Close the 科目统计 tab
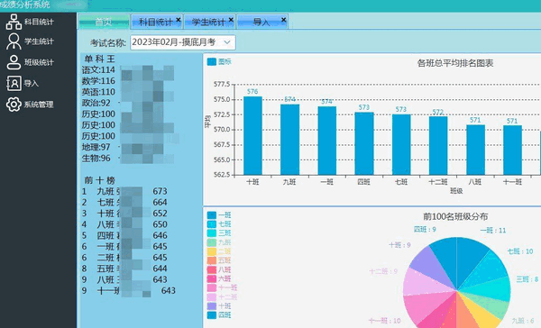 click(178, 20)
